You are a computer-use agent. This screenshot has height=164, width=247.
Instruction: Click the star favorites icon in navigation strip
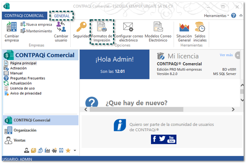[x=68, y=151]
